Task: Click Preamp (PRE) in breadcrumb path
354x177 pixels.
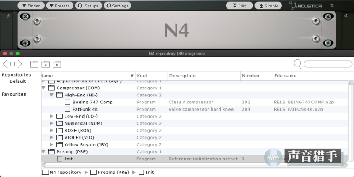Action: (110, 172)
